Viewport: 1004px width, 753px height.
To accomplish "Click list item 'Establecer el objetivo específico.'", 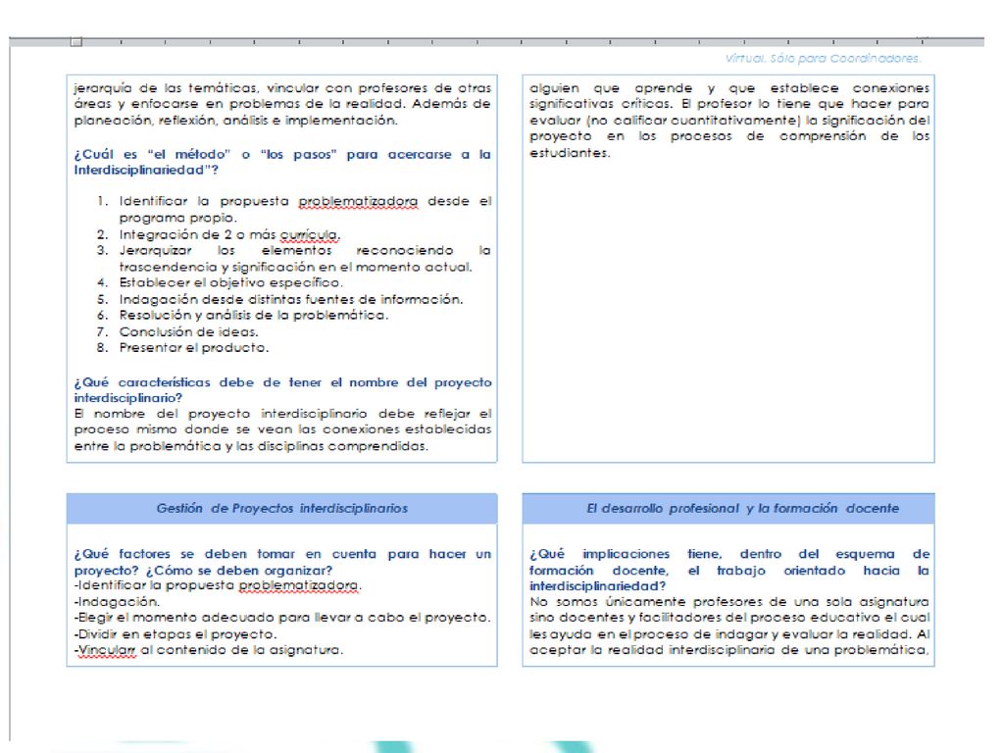I will (x=230, y=282).
